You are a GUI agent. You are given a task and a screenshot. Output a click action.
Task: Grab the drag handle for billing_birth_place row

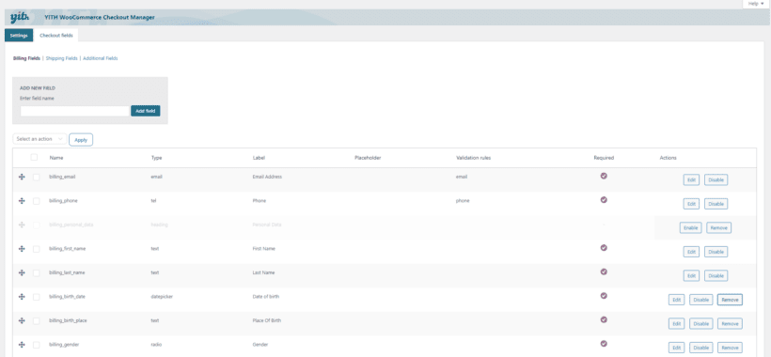[22, 320]
